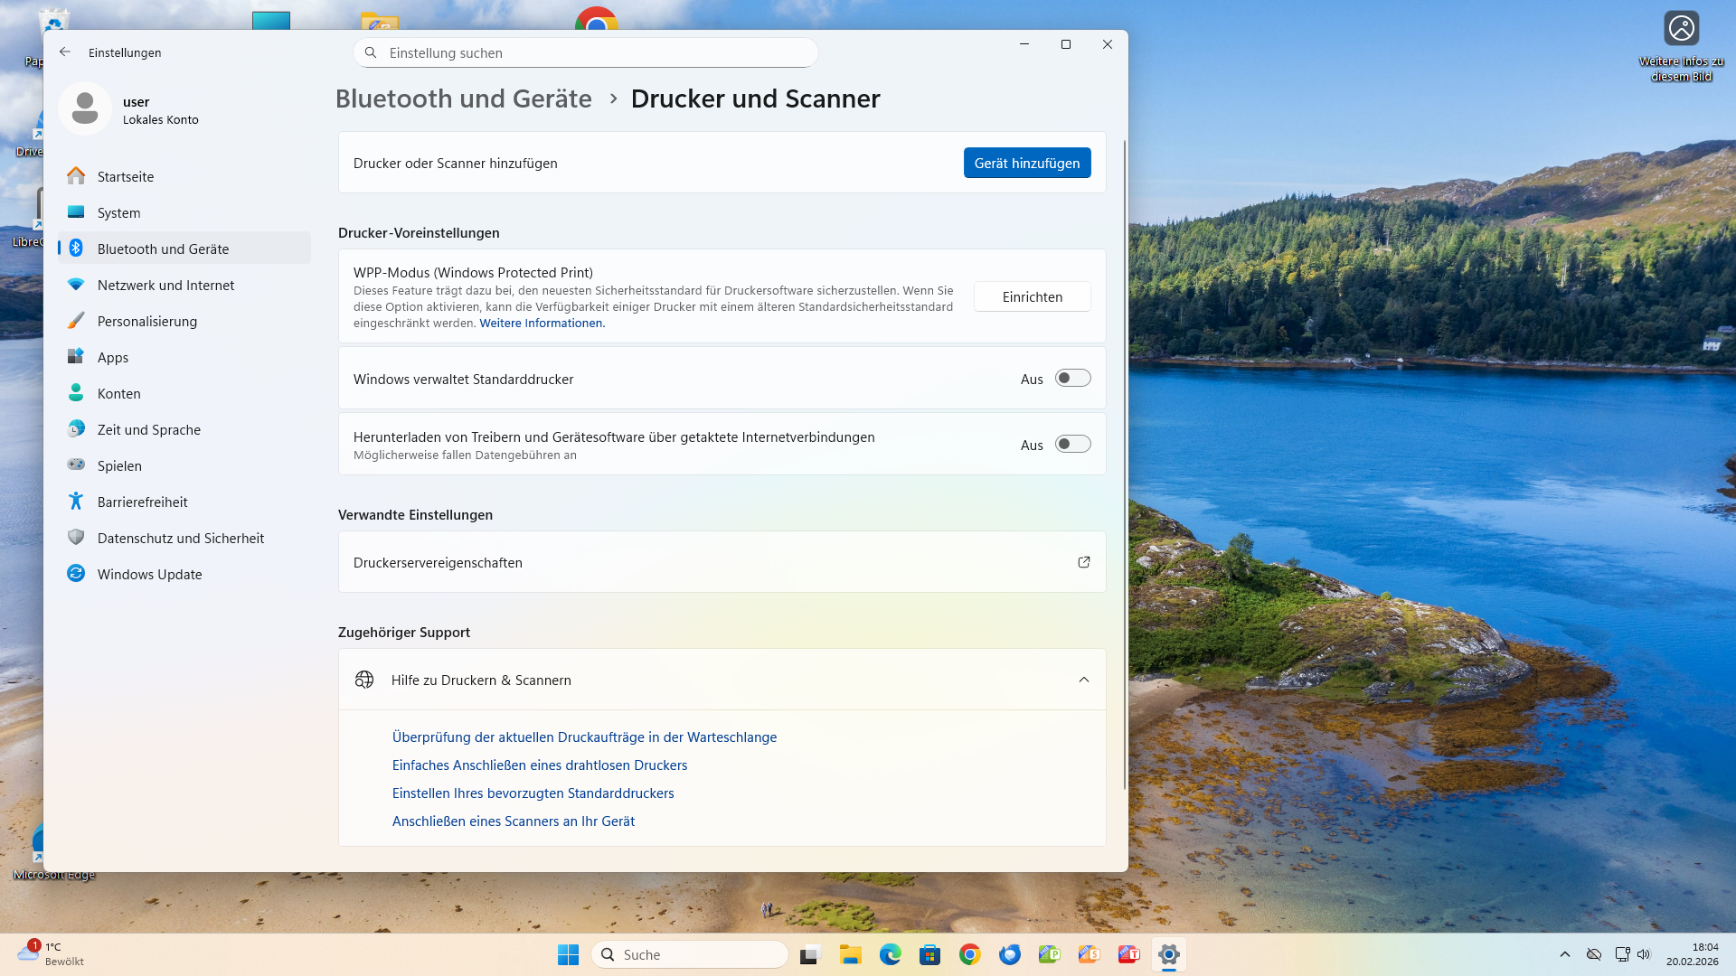
Task: Click the Spielen game controller icon
Action: [76, 465]
